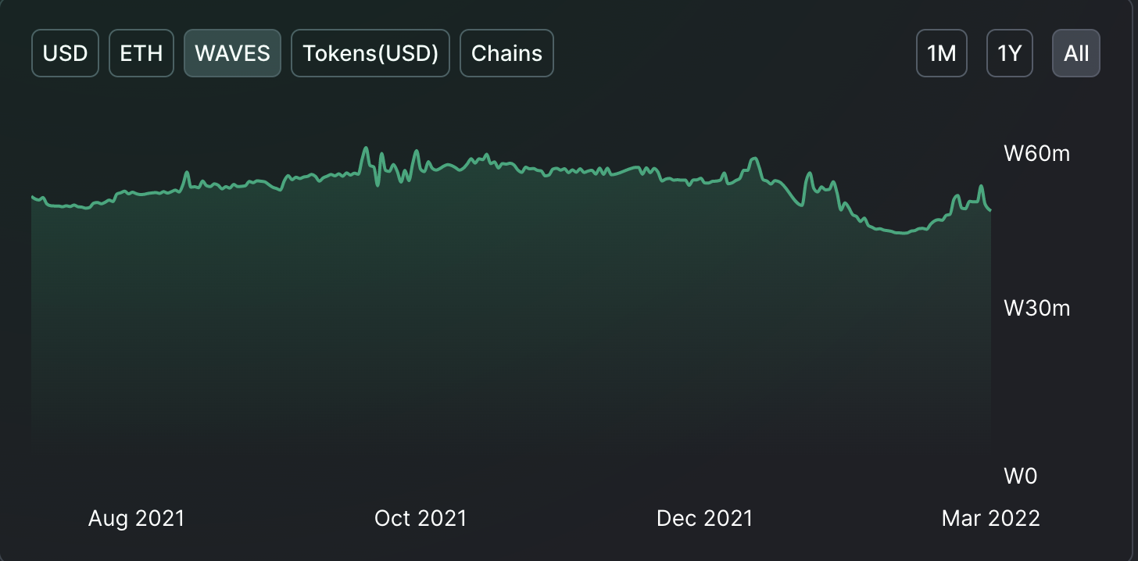Select the ETH denomination button

coord(141,53)
